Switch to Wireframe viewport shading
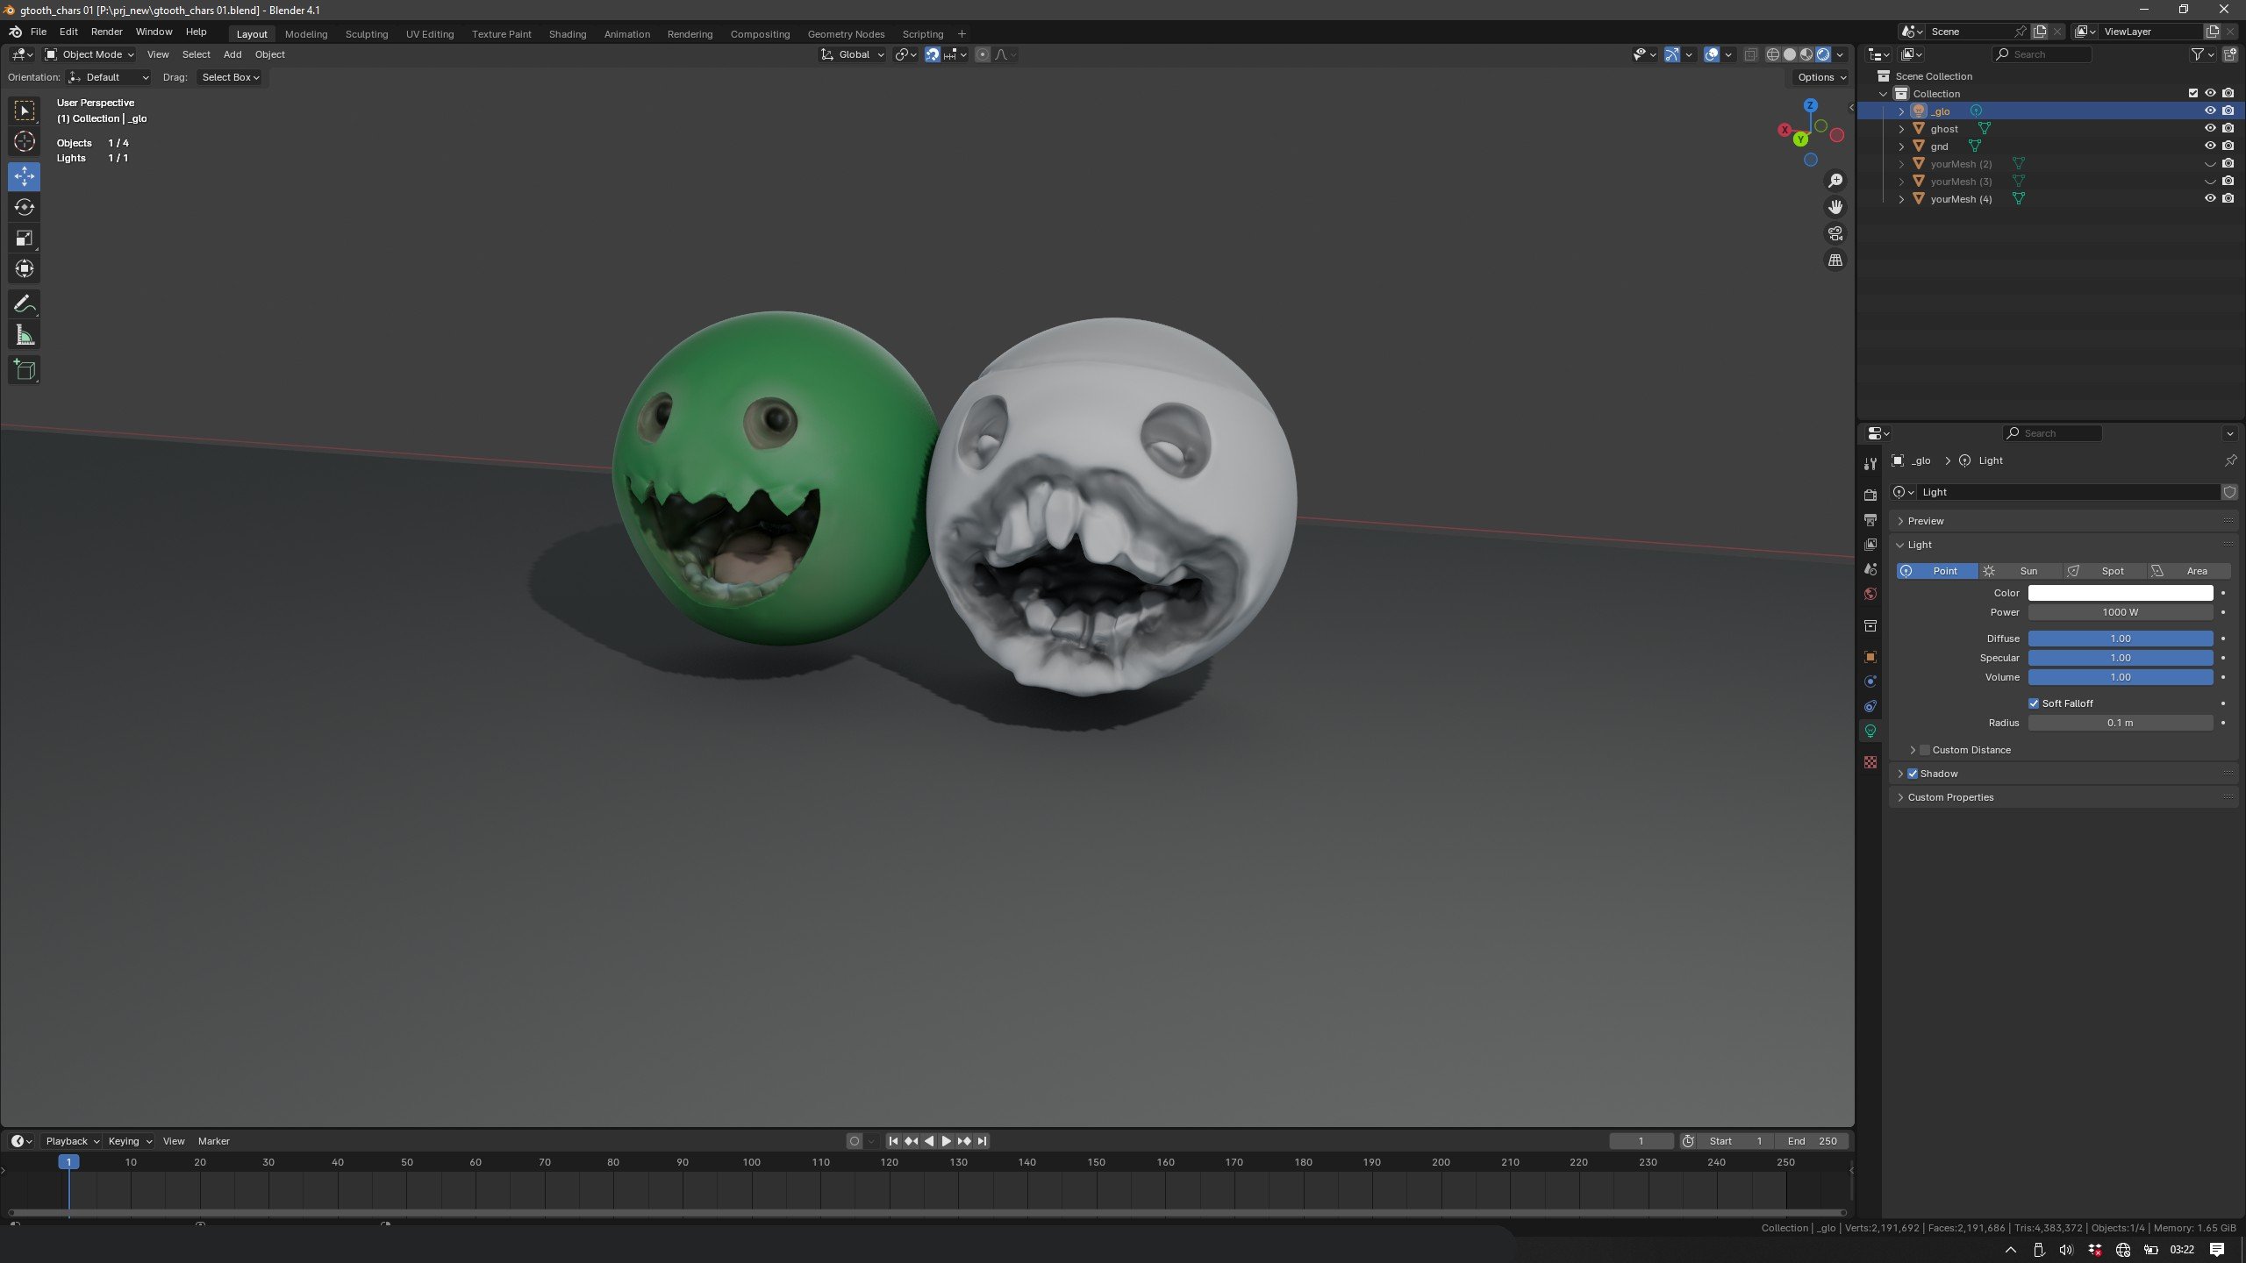This screenshot has width=2246, height=1263. [x=1772, y=54]
